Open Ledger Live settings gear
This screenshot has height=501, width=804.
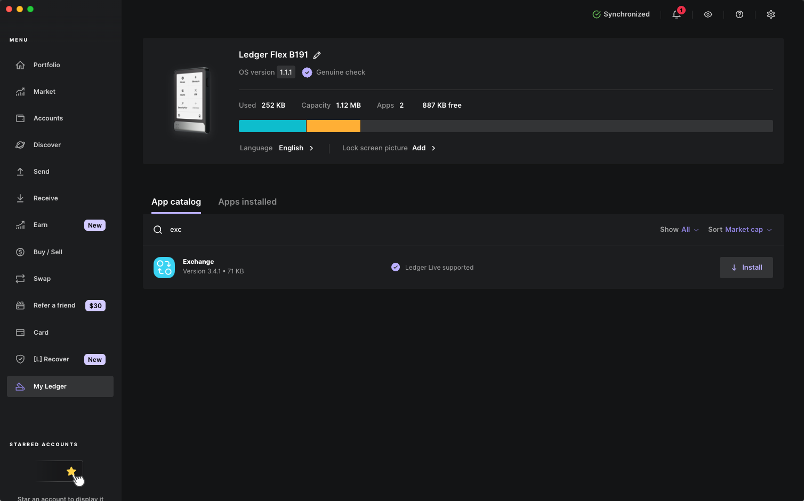click(771, 14)
